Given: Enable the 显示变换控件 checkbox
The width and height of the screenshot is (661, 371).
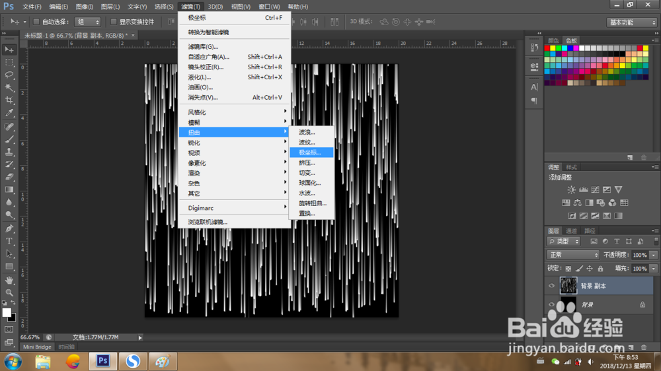Looking at the screenshot, I should 114,22.
